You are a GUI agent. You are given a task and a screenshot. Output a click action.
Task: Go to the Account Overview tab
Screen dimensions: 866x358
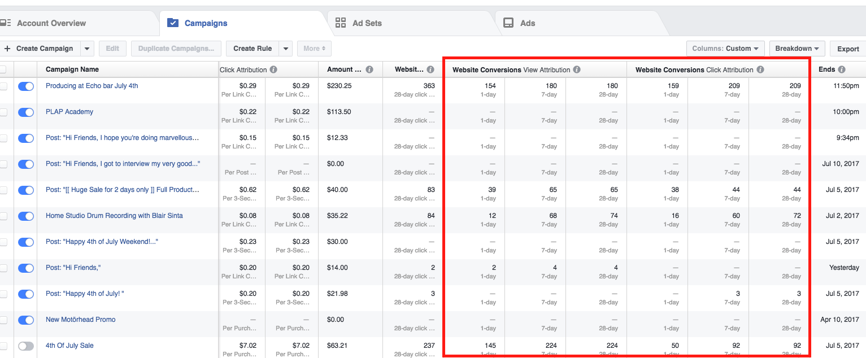pos(51,23)
